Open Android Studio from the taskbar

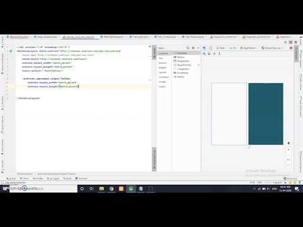click(131, 189)
